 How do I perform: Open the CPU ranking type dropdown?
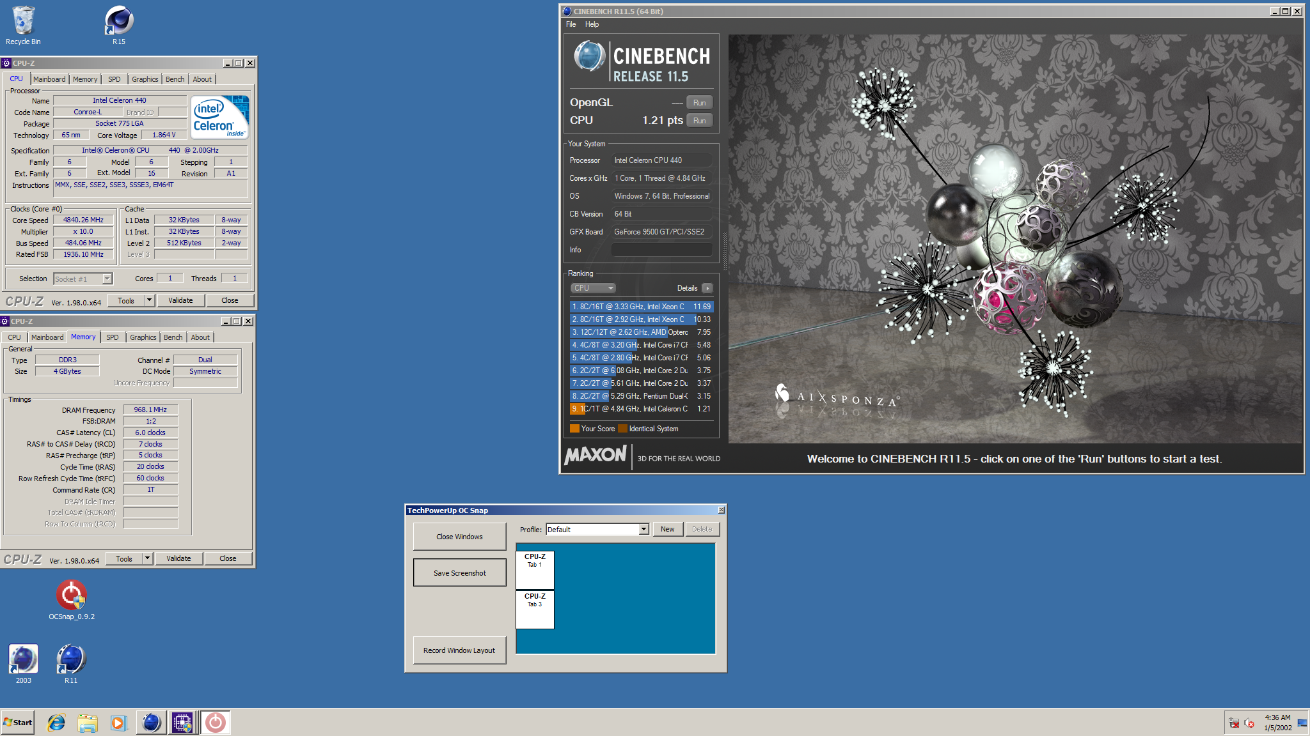coord(594,288)
